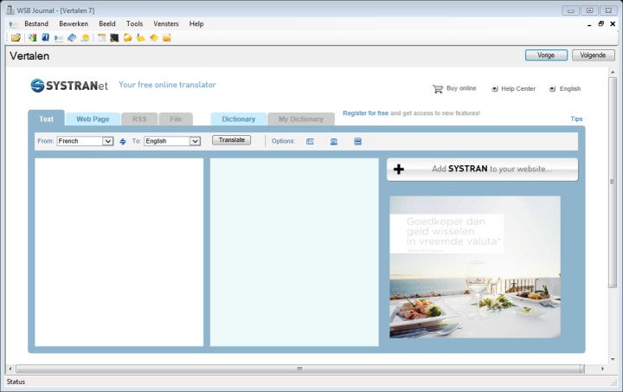Click the Volgende button
Viewport: 623px width, 392px height.
(593, 55)
